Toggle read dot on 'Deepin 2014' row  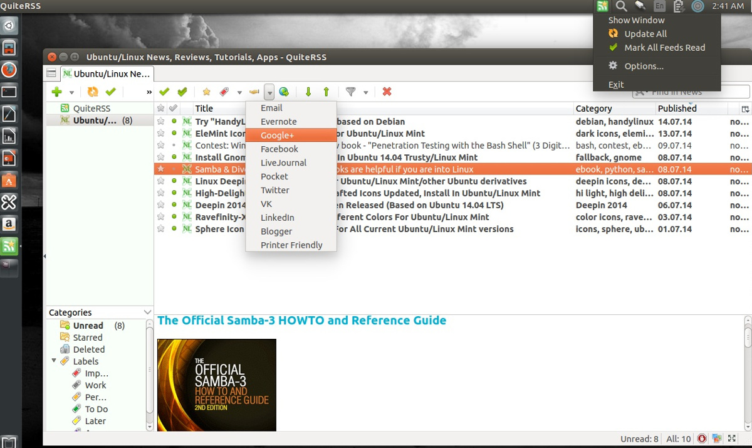pos(174,205)
